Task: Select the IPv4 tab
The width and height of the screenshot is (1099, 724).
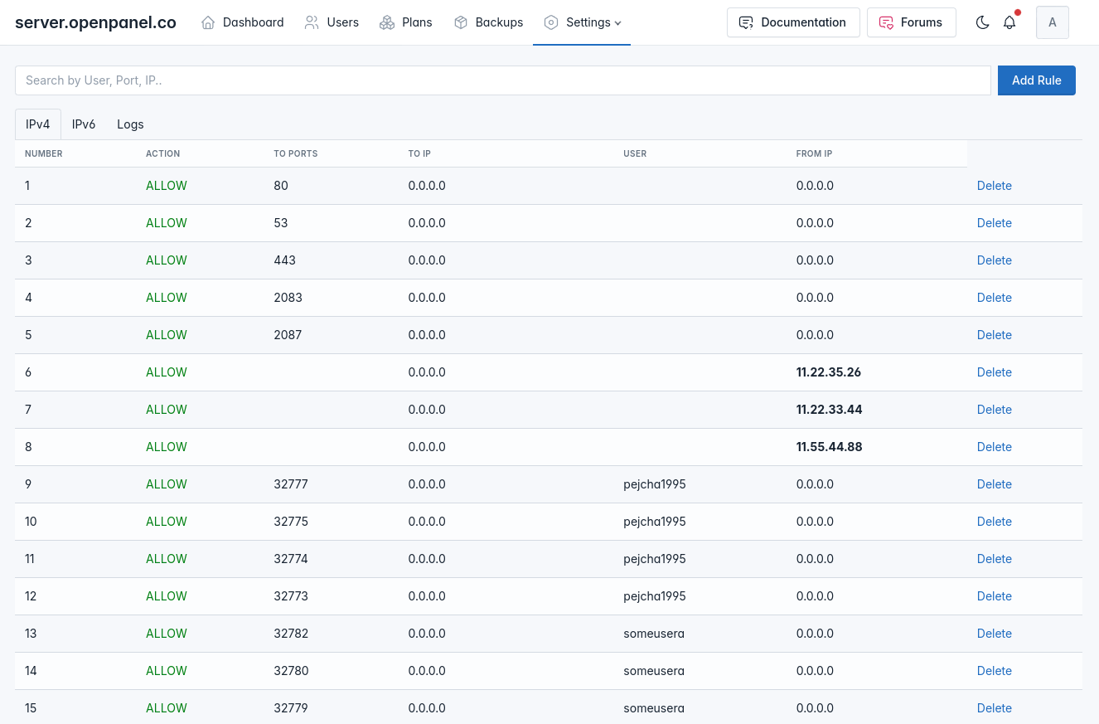Action: pos(38,124)
